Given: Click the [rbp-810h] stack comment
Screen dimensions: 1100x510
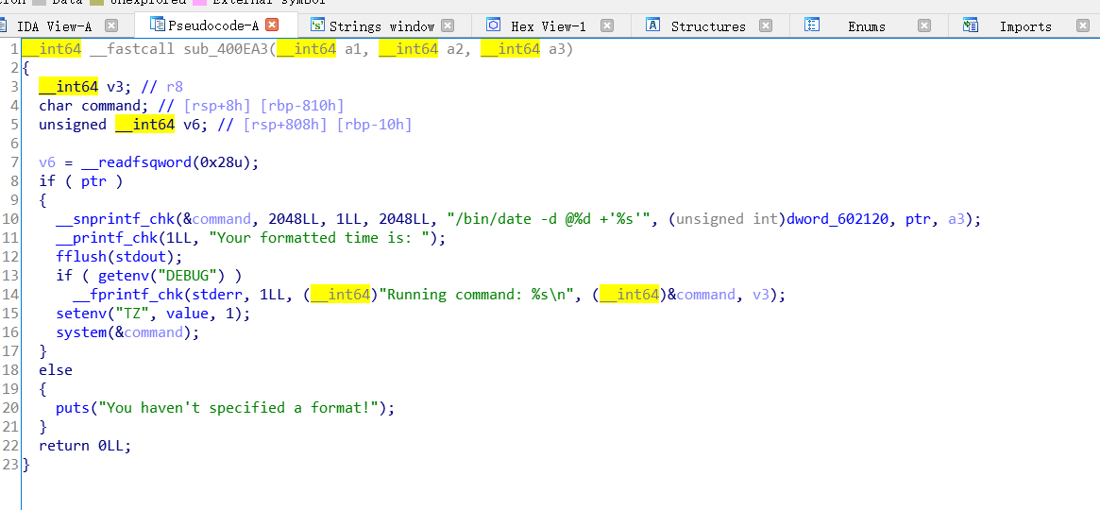Looking at the screenshot, I should pos(301,105).
